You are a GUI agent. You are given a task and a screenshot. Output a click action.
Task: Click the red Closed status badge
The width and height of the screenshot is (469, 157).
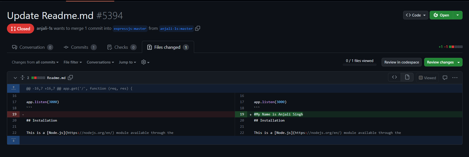(20, 28)
